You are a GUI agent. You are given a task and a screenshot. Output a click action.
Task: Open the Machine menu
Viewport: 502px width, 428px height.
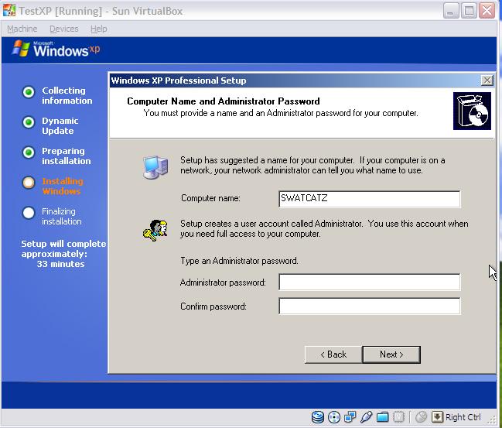pyautogui.click(x=22, y=29)
